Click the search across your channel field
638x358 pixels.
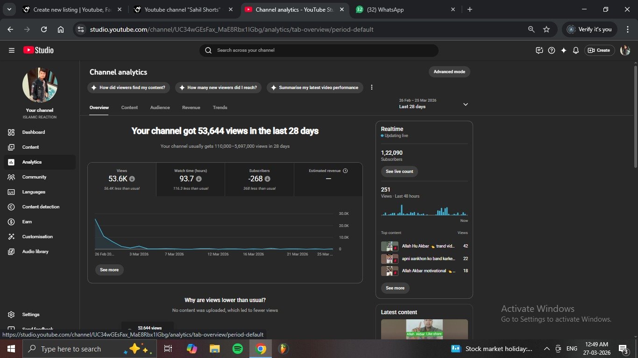tap(319, 50)
